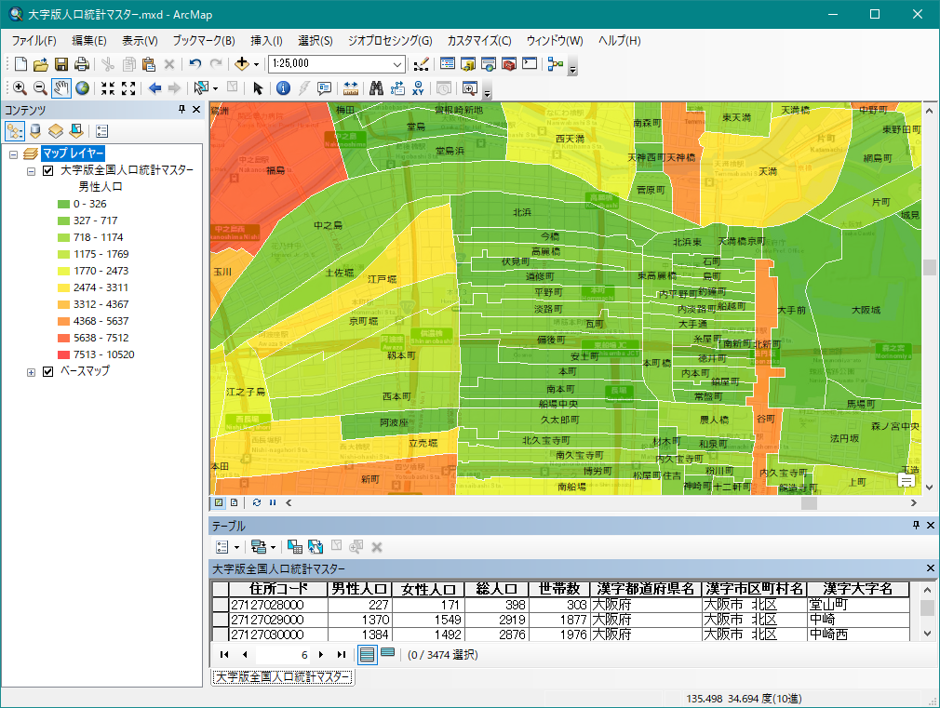Open the ヘルプ(H) menu

coord(619,41)
